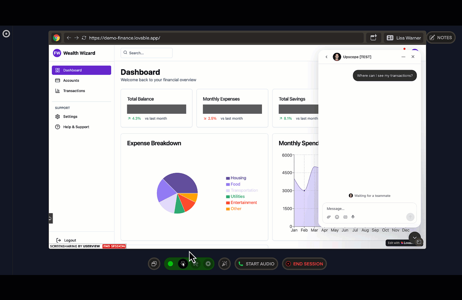Click the confetti celebration icon

pos(224,264)
